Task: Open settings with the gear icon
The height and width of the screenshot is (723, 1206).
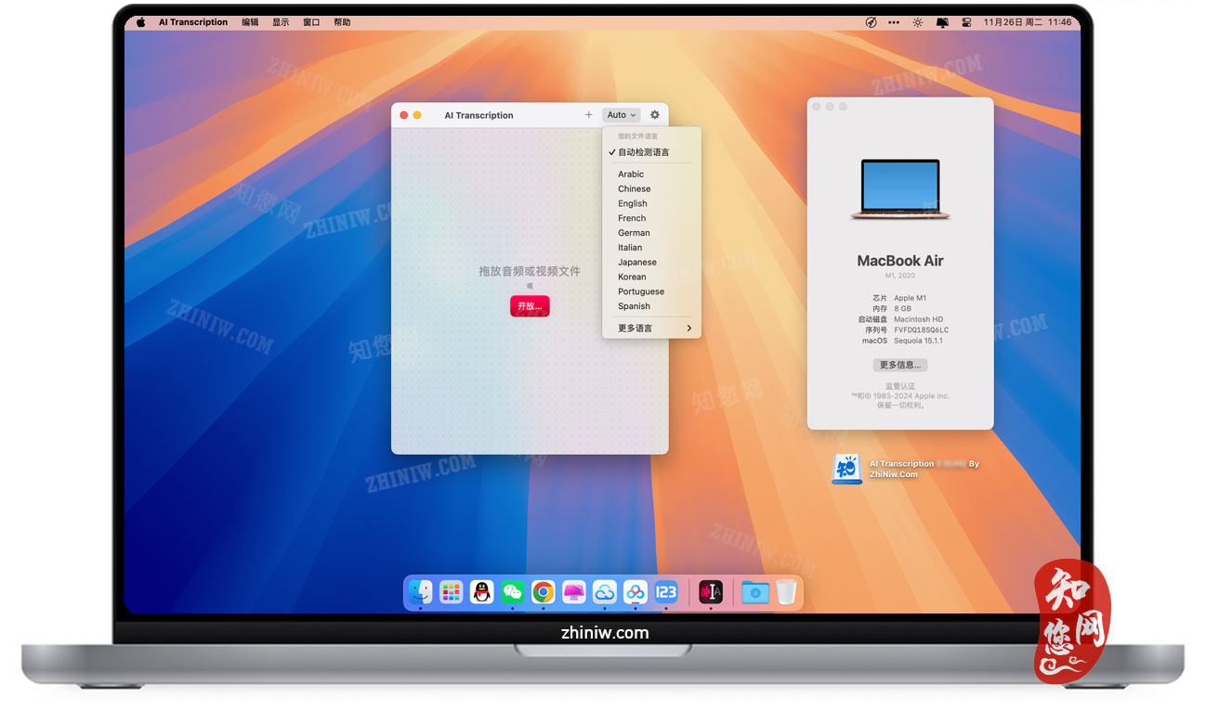Action: [655, 115]
